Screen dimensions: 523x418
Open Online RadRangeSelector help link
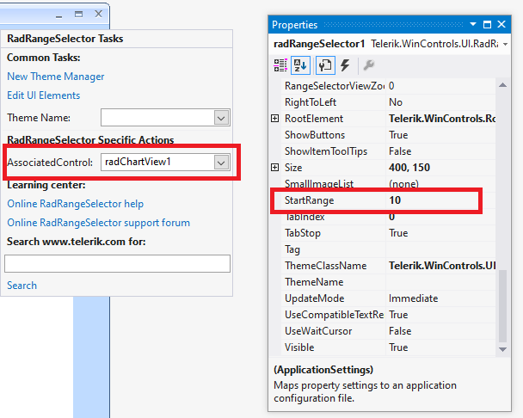coord(75,204)
